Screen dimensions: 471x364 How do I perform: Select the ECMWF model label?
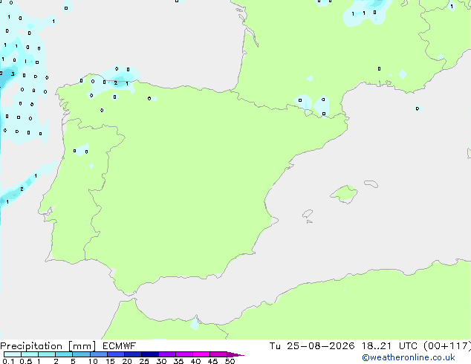(120, 346)
